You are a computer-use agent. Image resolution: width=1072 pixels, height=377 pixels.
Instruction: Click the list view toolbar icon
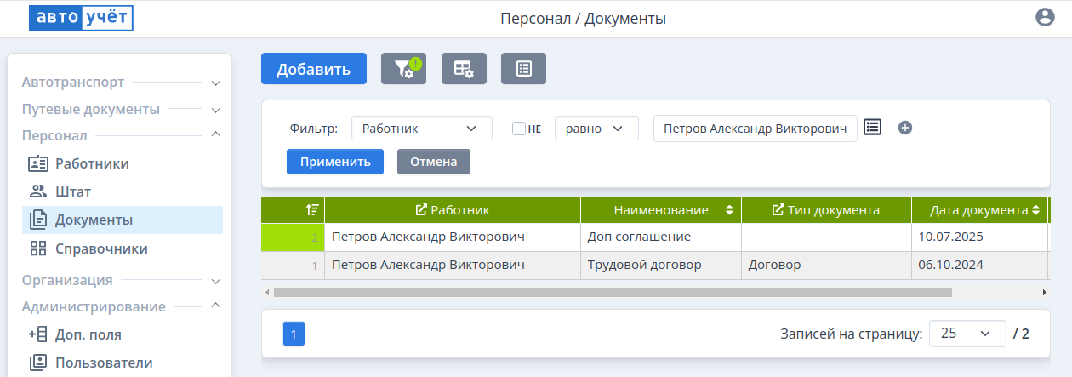[x=523, y=69]
